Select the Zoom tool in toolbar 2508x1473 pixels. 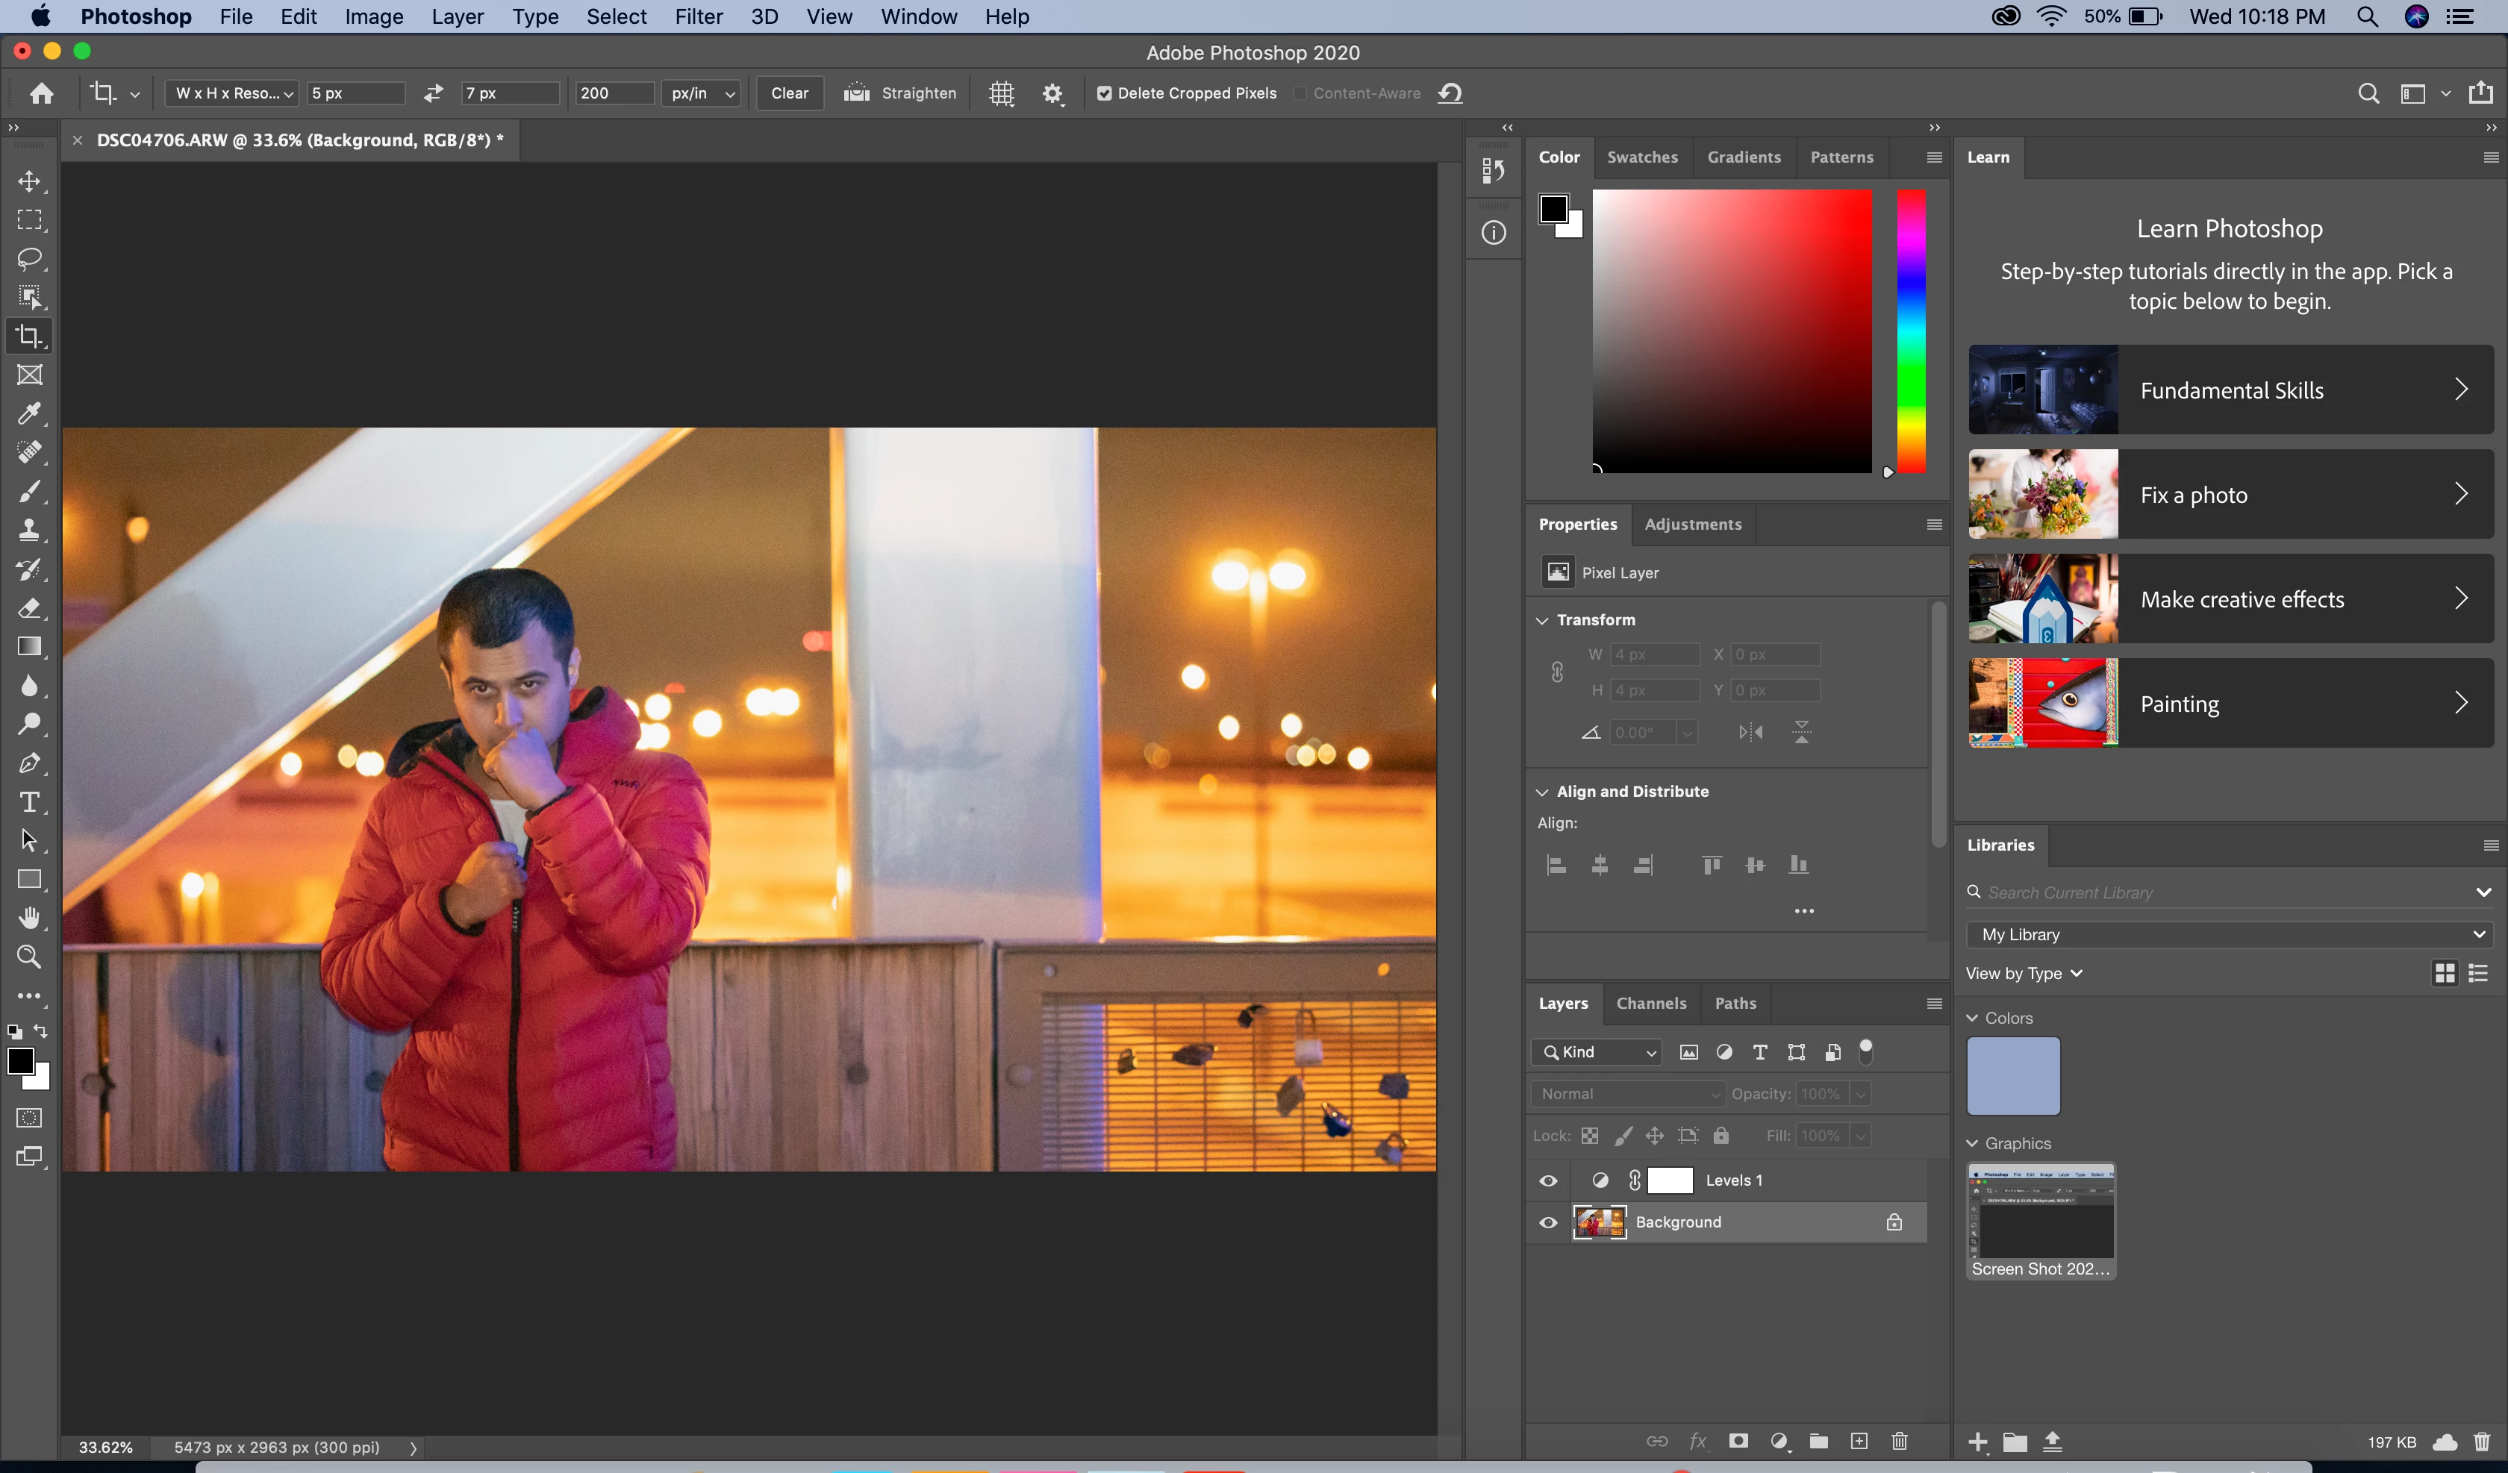[30, 957]
